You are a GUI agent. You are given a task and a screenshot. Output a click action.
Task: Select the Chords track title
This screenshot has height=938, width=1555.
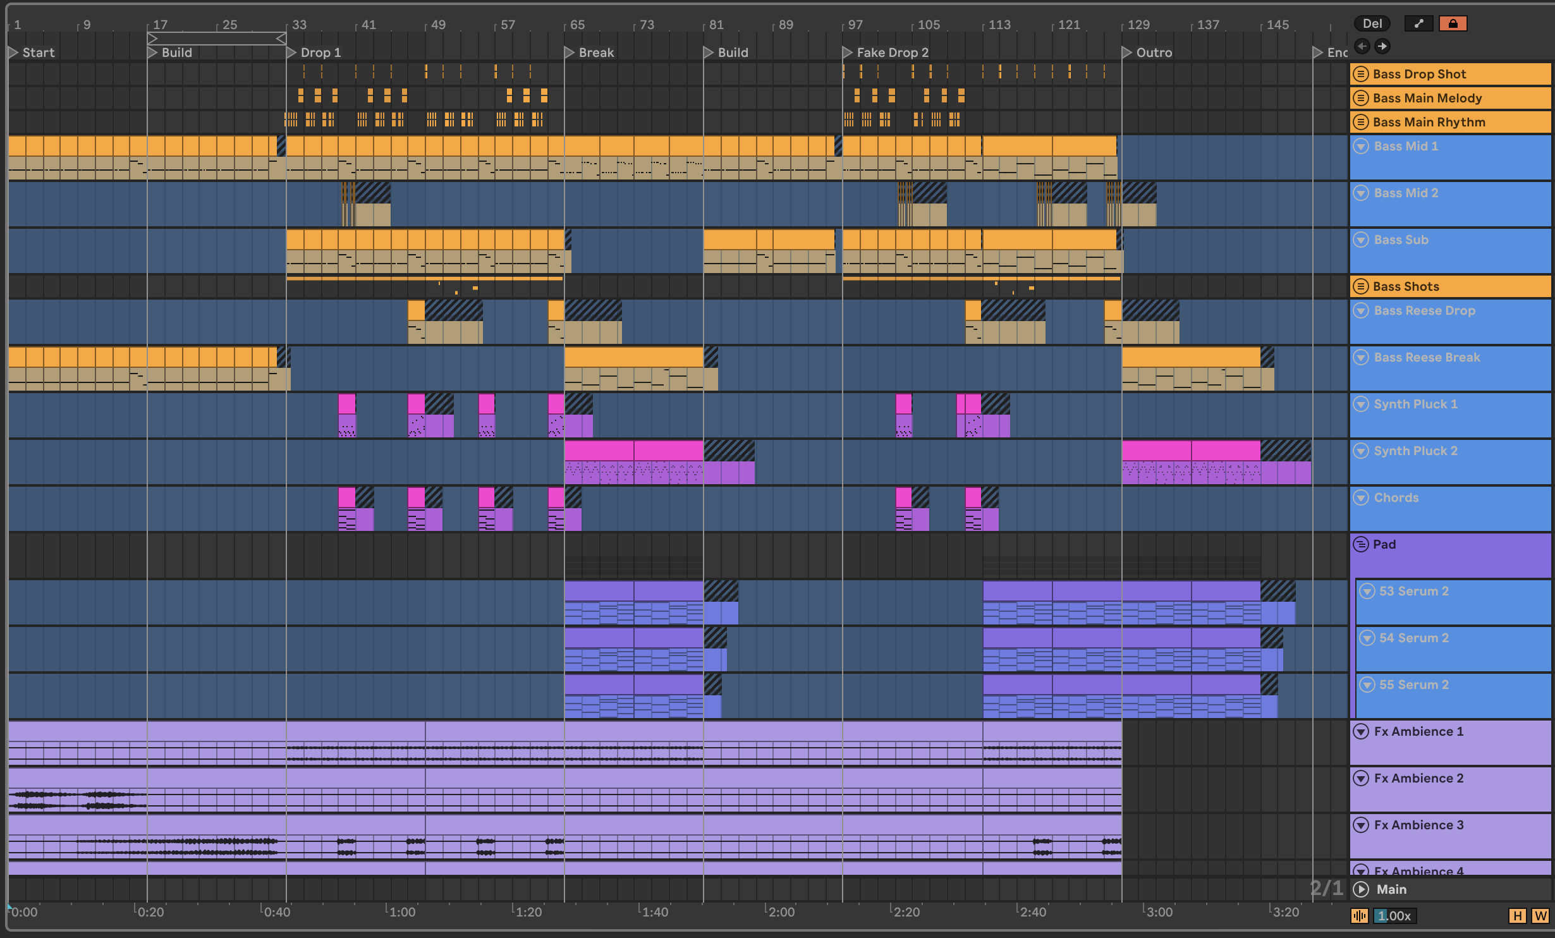pyautogui.click(x=1396, y=497)
